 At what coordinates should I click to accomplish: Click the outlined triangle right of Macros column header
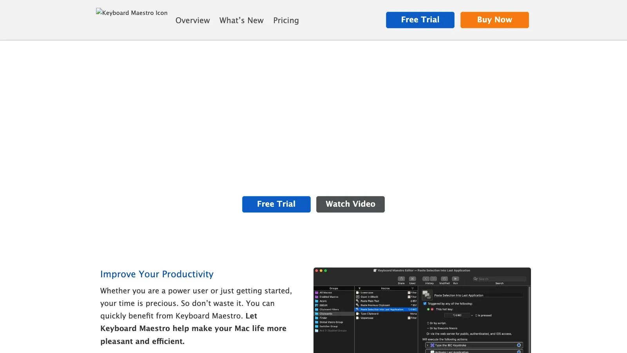pyautogui.click(x=412, y=288)
